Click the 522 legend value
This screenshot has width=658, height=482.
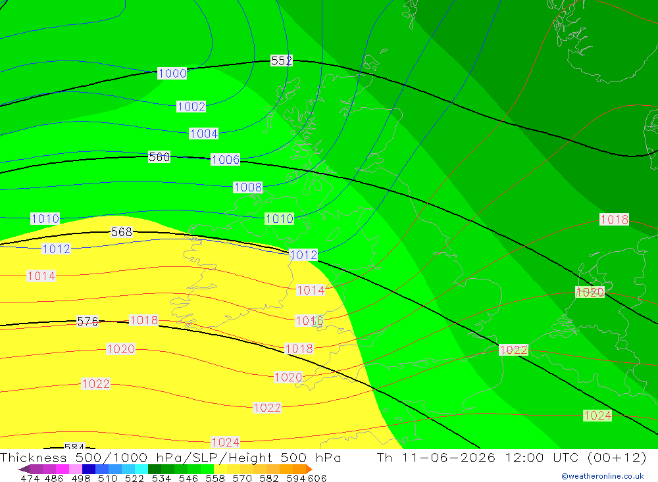pos(135,479)
